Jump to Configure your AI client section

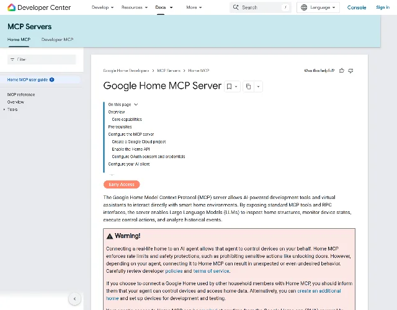(x=129, y=164)
